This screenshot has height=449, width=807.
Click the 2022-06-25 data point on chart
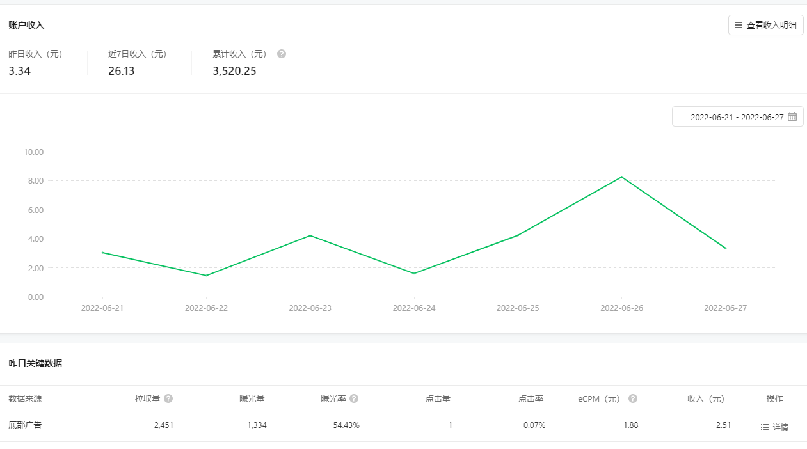[518, 235]
